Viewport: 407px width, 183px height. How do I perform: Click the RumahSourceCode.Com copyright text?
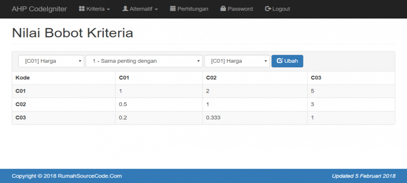(67, 176)
